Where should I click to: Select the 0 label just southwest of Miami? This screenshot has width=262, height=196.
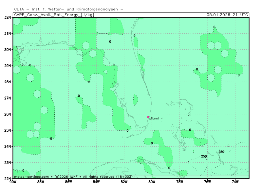click(128, 130)
